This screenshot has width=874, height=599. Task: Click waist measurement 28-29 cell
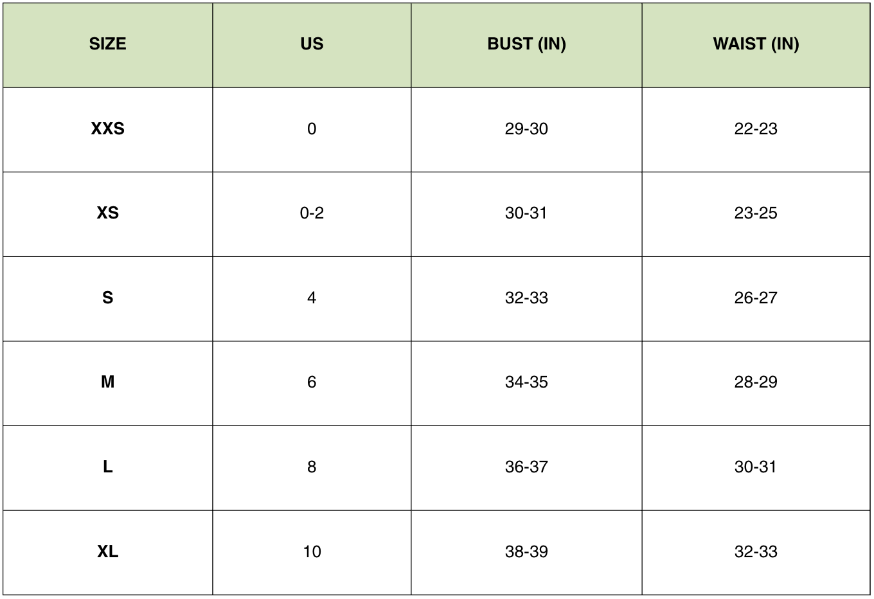[756, 382]
